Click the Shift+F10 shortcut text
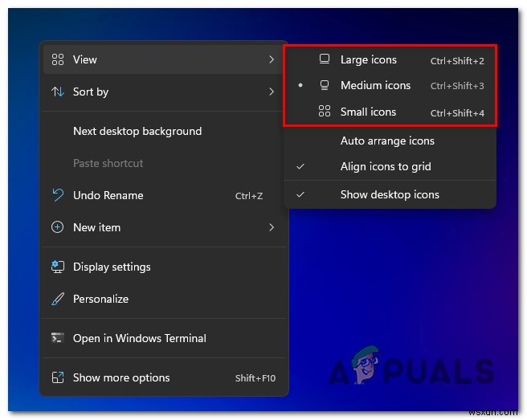 (x=255, y=378)
